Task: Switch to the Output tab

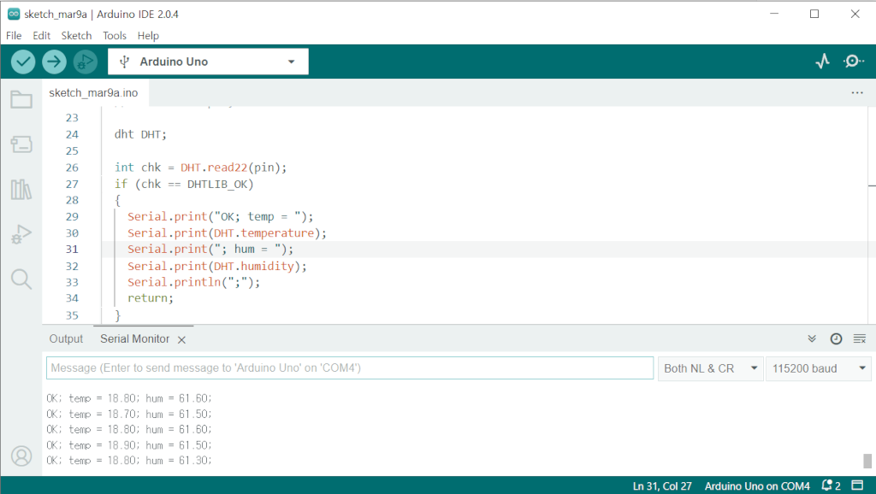Action: [66, 338]
